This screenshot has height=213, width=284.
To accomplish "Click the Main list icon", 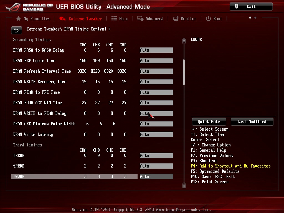I will coord(114,19).
